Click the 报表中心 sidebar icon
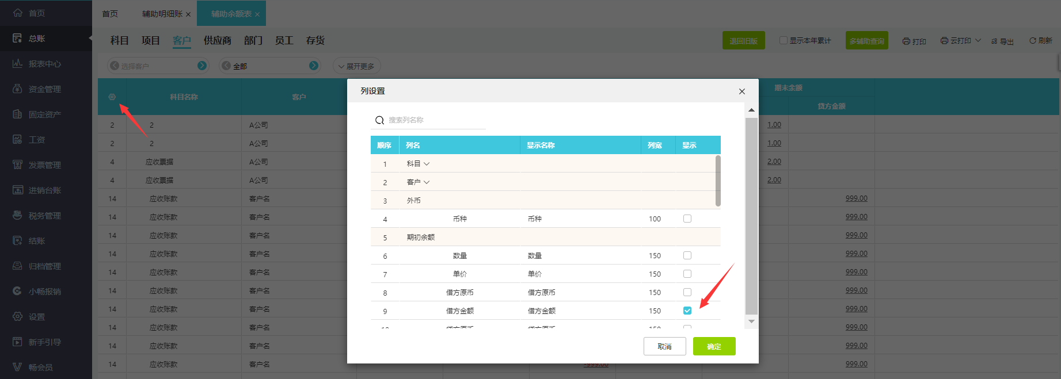 click(x=18, y=64)
